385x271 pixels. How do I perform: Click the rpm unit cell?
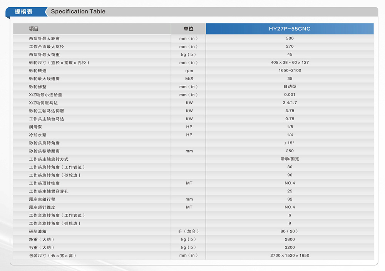coord(189,71)
